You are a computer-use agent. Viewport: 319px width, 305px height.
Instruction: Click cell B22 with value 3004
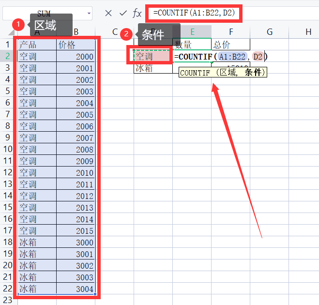[x=76, y=289]
